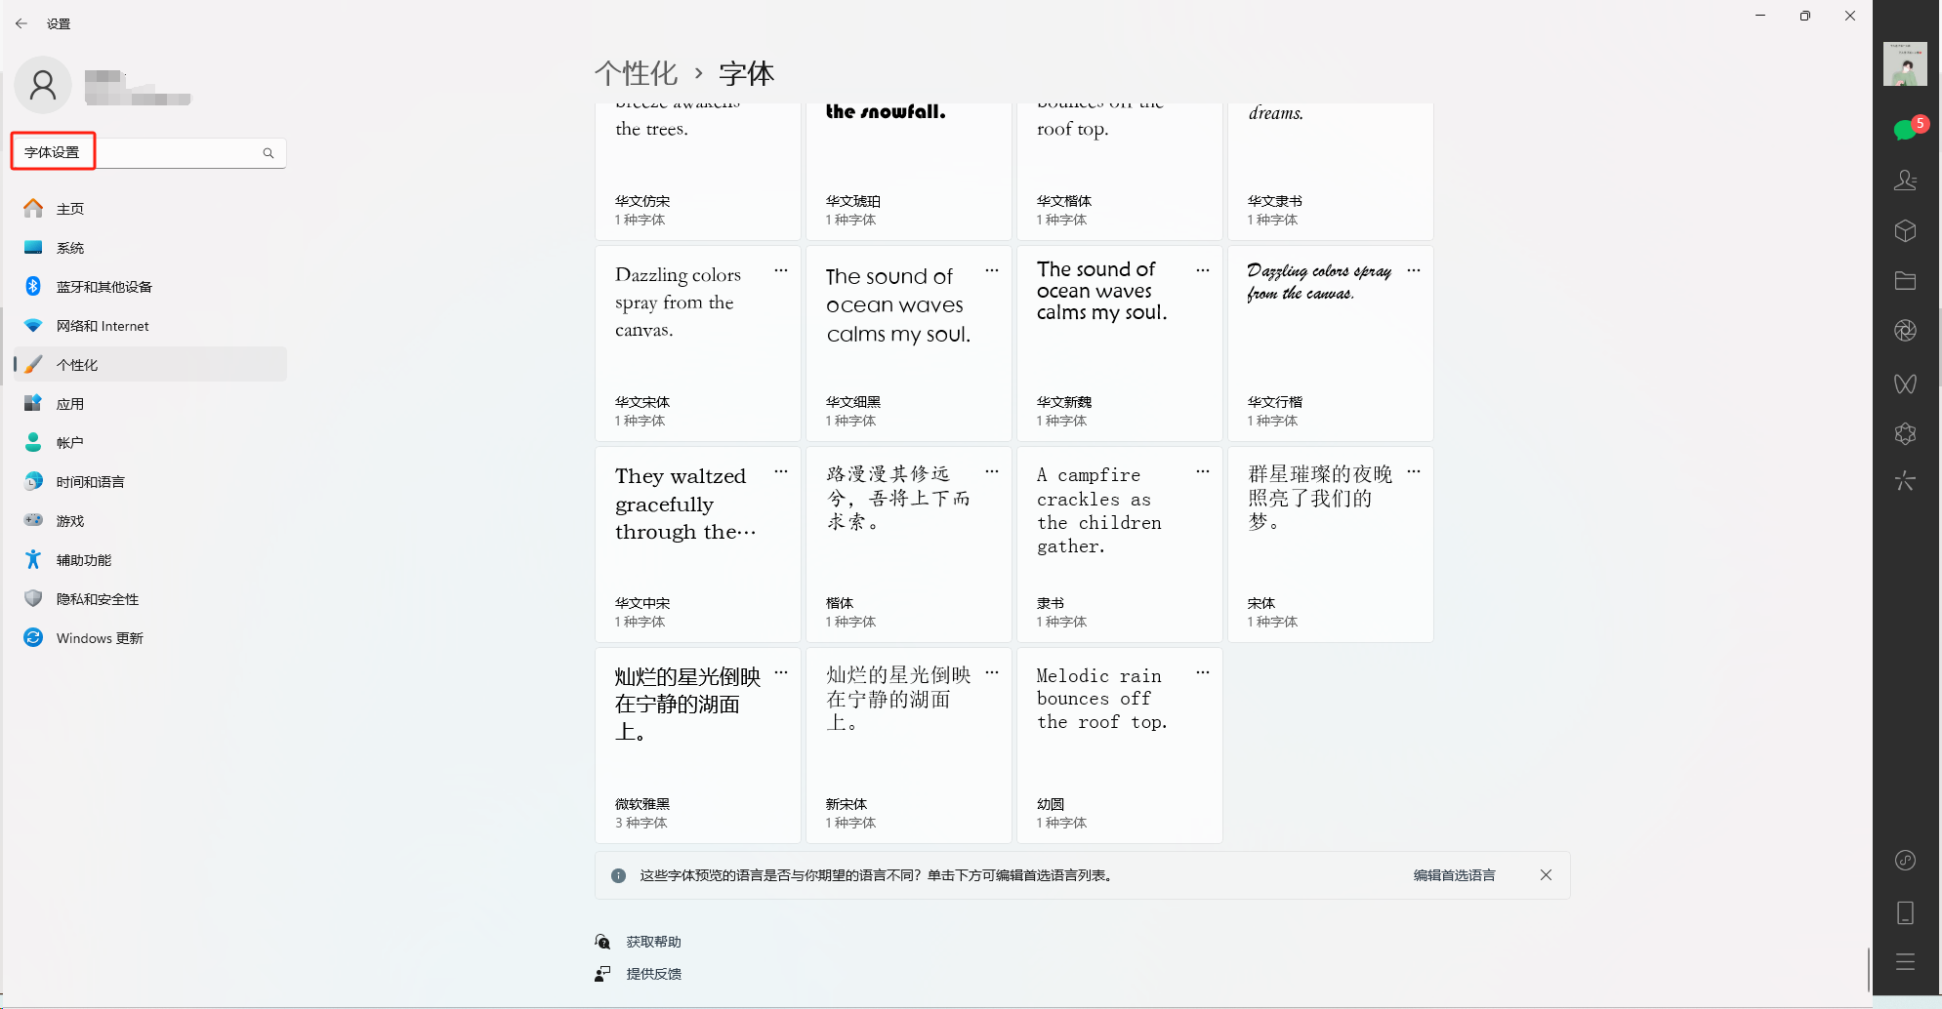The width and height of the screenshot is (1942, 1009).
Task: Click the settings search input field
Action: pos(148,153)
